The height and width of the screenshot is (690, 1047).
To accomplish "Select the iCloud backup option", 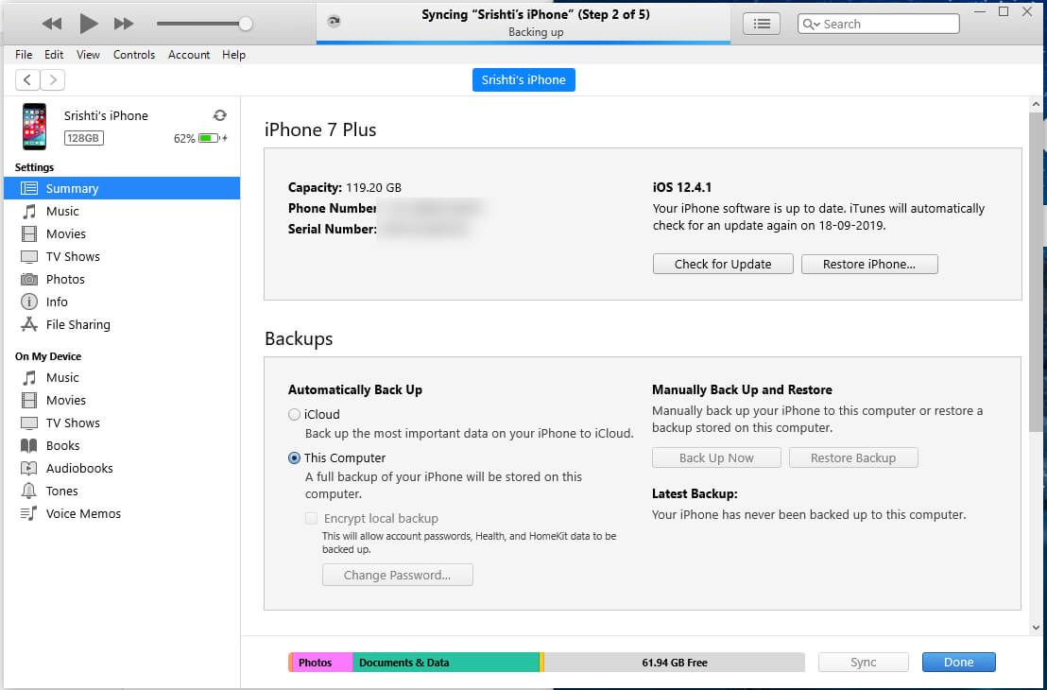I will coord(294,414).
